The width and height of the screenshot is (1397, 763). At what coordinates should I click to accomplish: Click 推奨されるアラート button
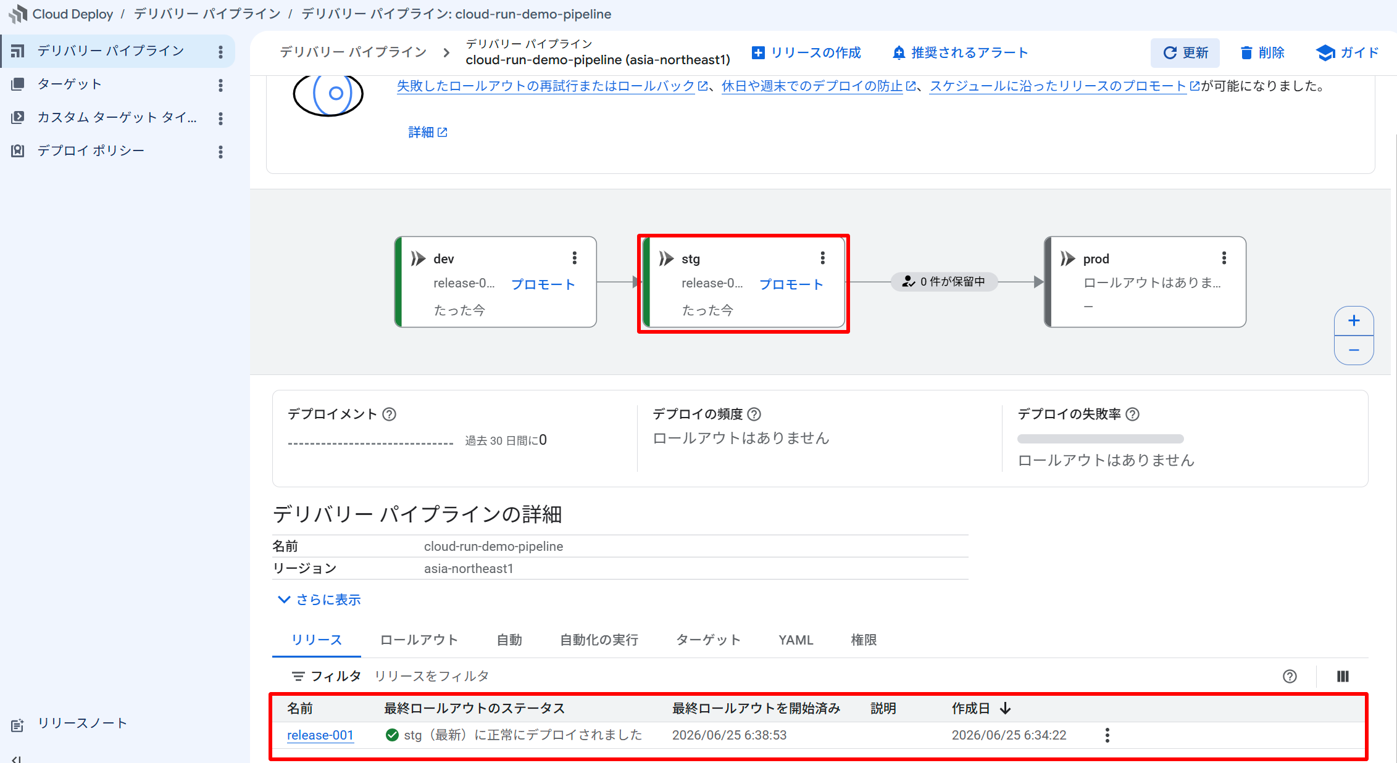[x=961, y=52]
